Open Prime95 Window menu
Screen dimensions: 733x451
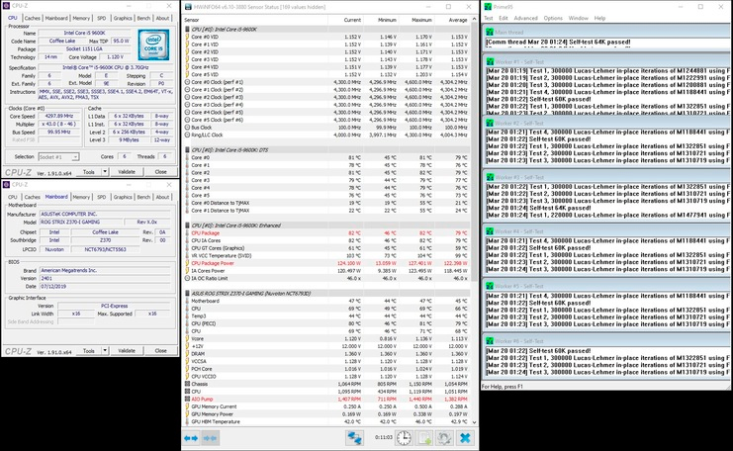coord(579,18)
